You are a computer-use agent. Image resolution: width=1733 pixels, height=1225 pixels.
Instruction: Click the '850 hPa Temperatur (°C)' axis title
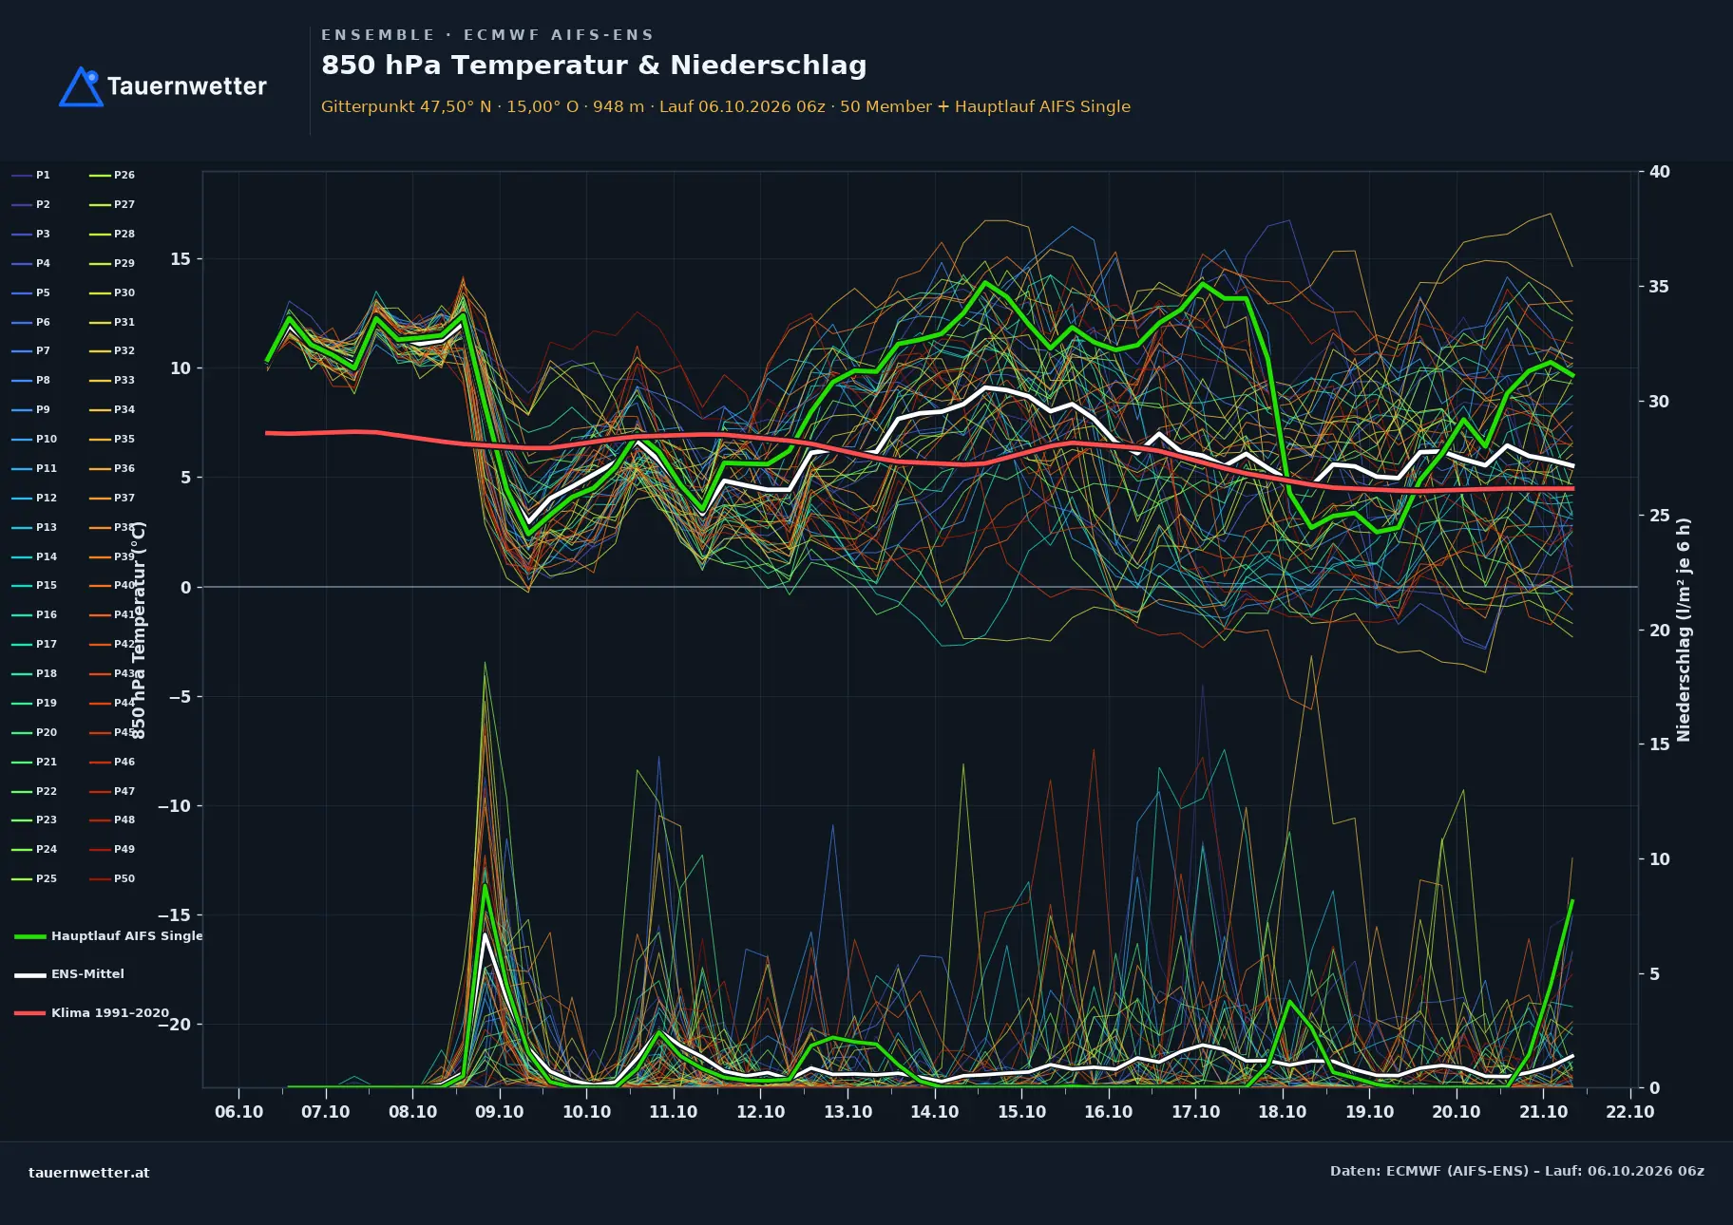point(139,630)
